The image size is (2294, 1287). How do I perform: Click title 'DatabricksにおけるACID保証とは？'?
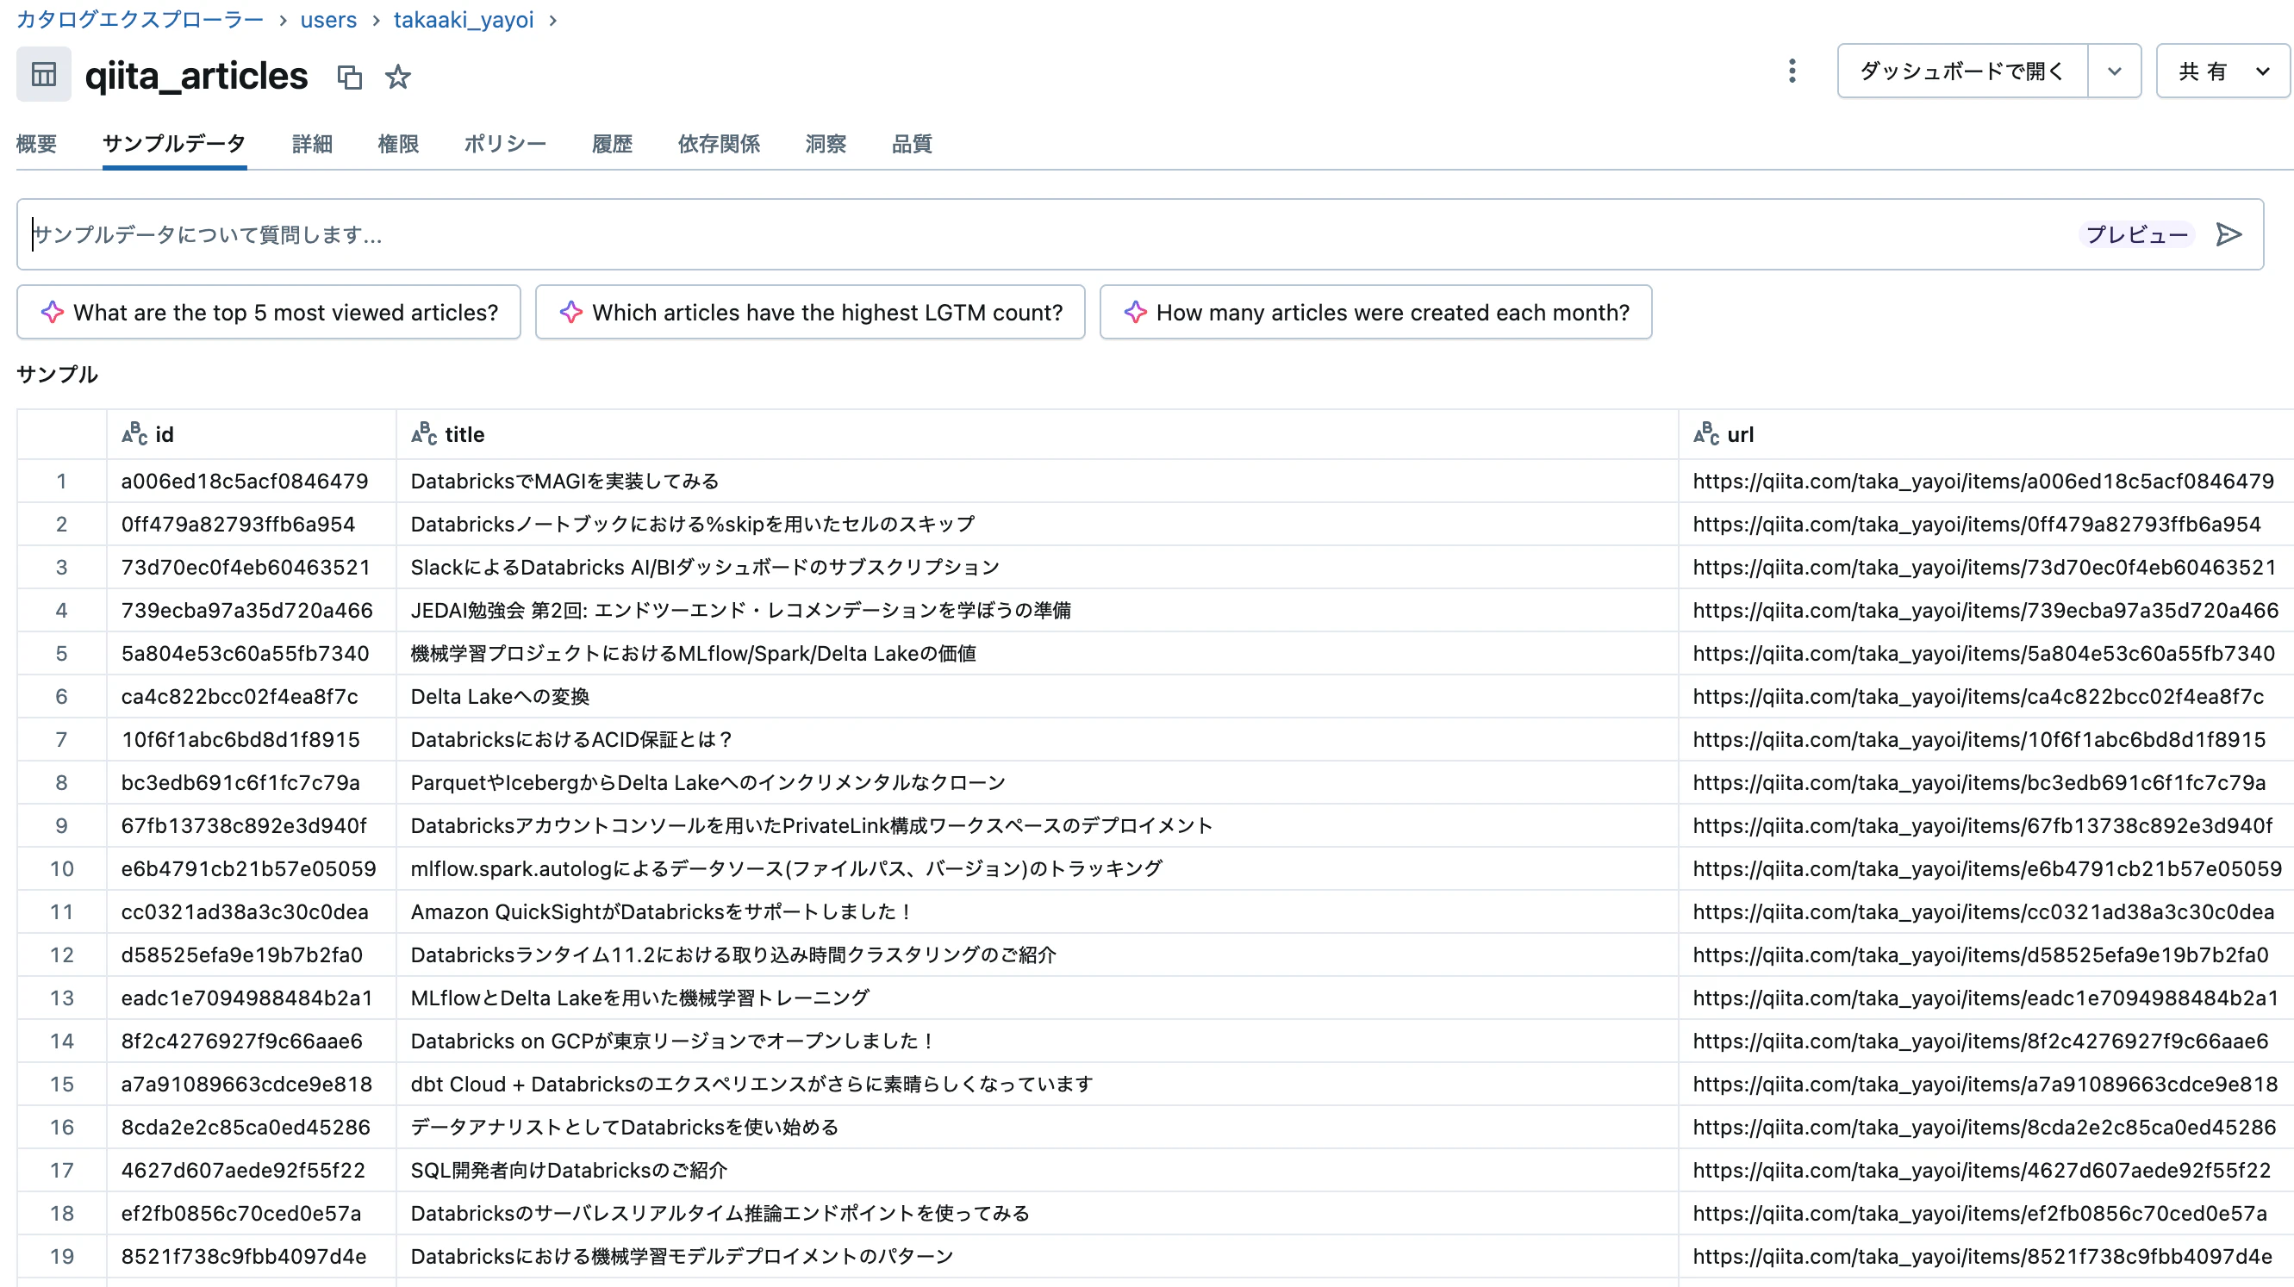pos(571,740)
